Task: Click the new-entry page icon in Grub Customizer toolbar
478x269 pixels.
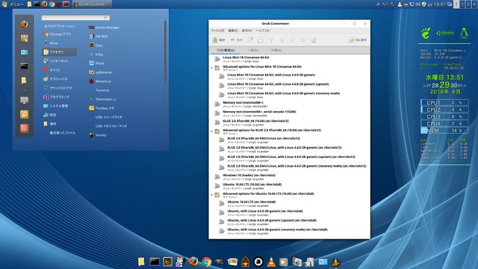Action: [261, 40]
